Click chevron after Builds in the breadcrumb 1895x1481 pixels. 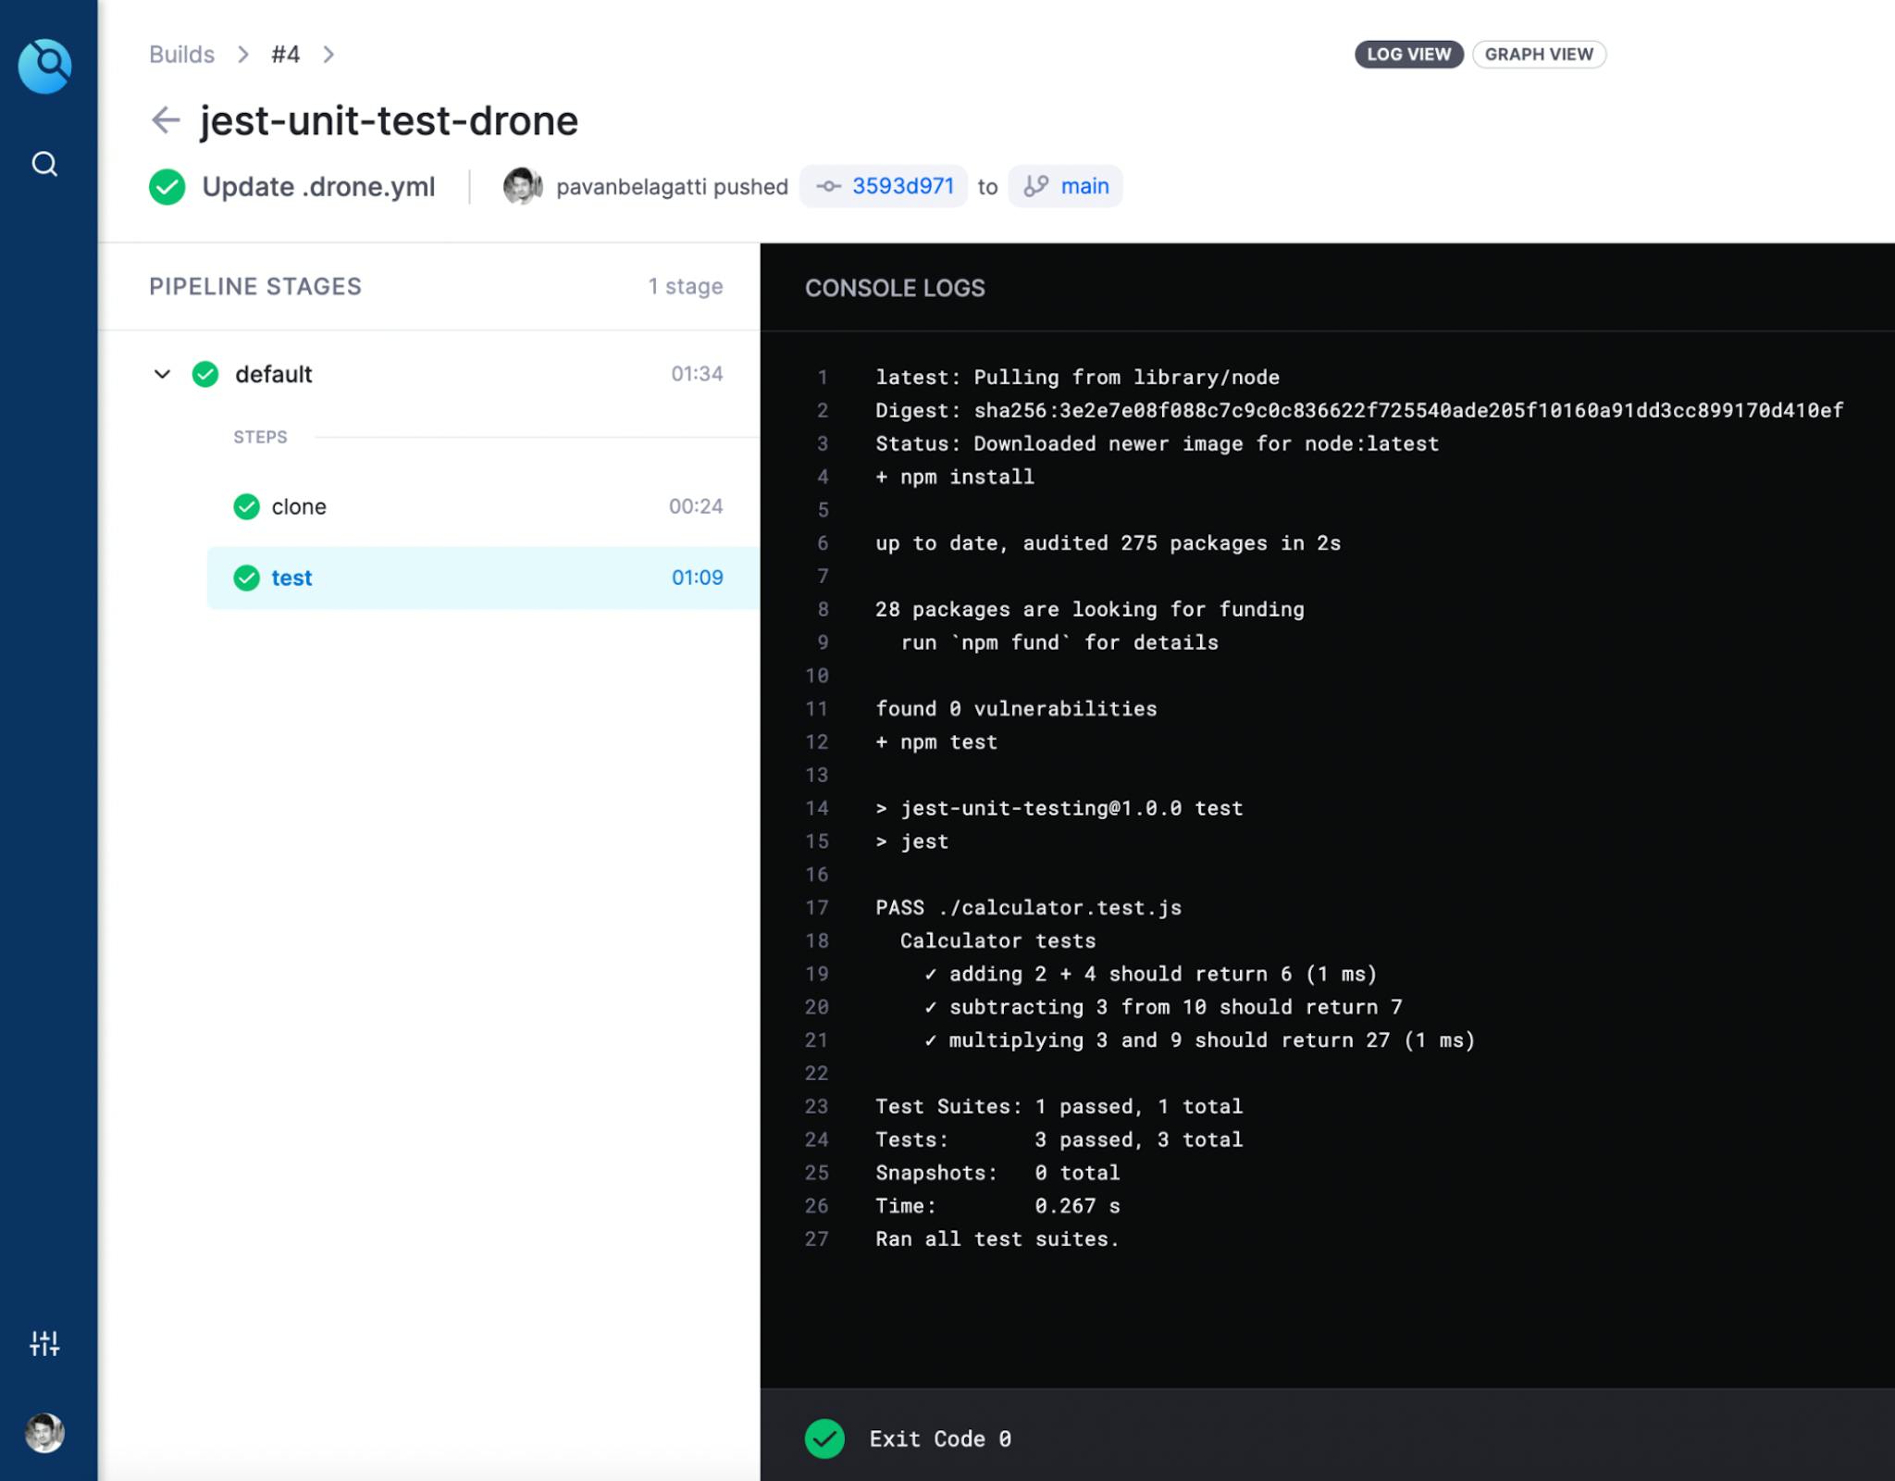[x=243, y=55]
